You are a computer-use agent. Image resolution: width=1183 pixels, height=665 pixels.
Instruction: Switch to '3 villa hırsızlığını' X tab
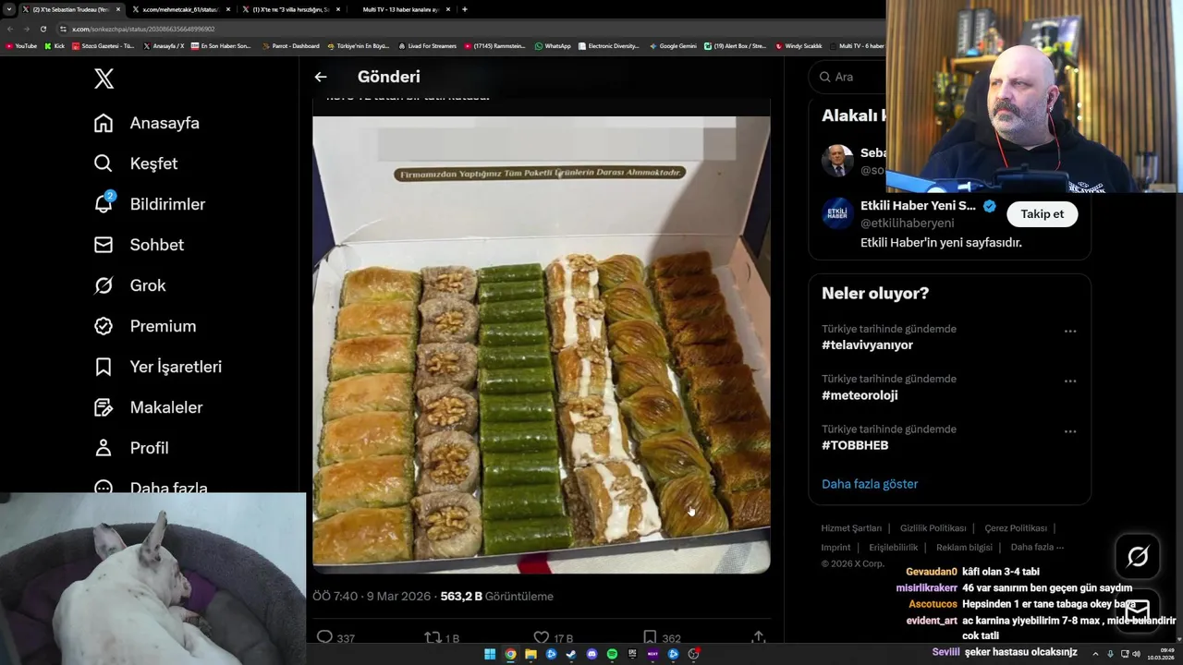(x=290, y=9)
